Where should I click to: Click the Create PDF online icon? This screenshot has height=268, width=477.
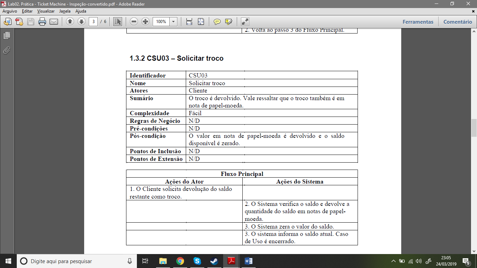coord(19,22)
